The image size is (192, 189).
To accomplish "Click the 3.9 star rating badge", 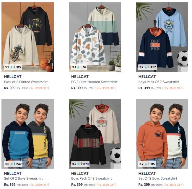I will click(x=13, y=67).
